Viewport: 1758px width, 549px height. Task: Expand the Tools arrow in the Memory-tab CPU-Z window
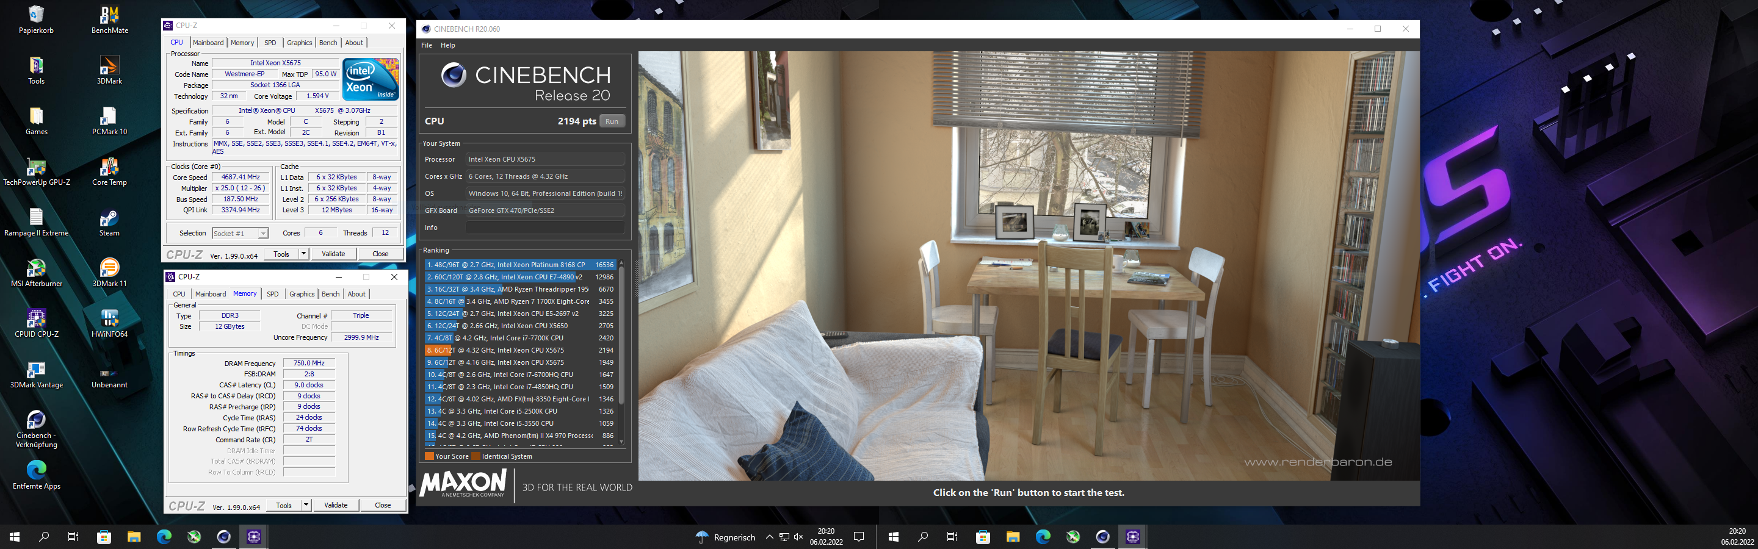click(306, 505)
